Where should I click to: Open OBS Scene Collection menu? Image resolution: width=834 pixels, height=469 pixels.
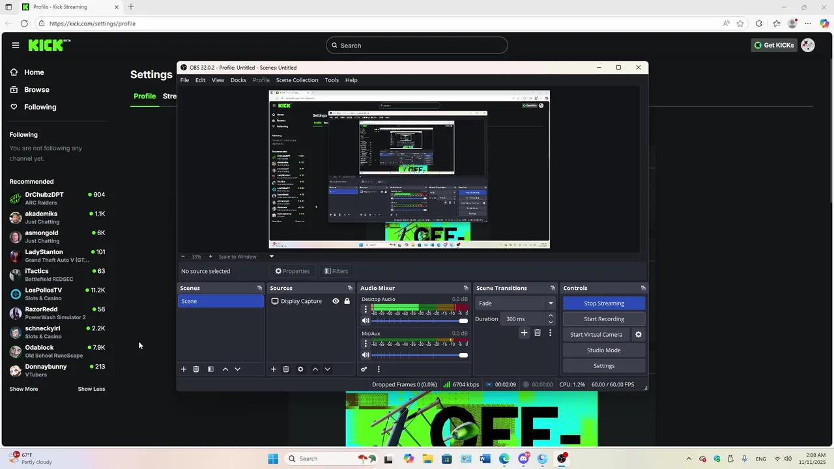[297, 80]
